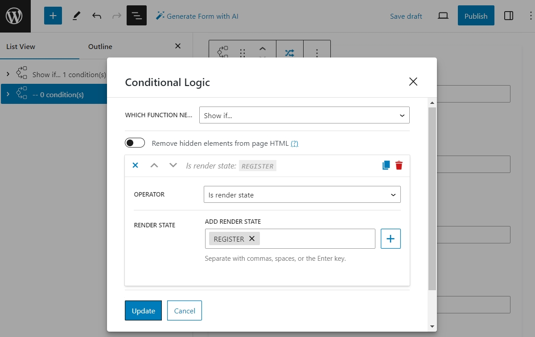Open the Operator dropdown
This screenshot has width=535, height=337.
[302, 194]
